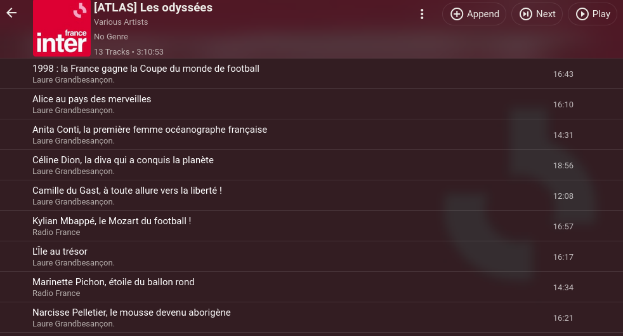Image resolution: width=623 pixels, height=336 pixels.
Task: Select the Céline Dion track
Action: tap(311, 165)
